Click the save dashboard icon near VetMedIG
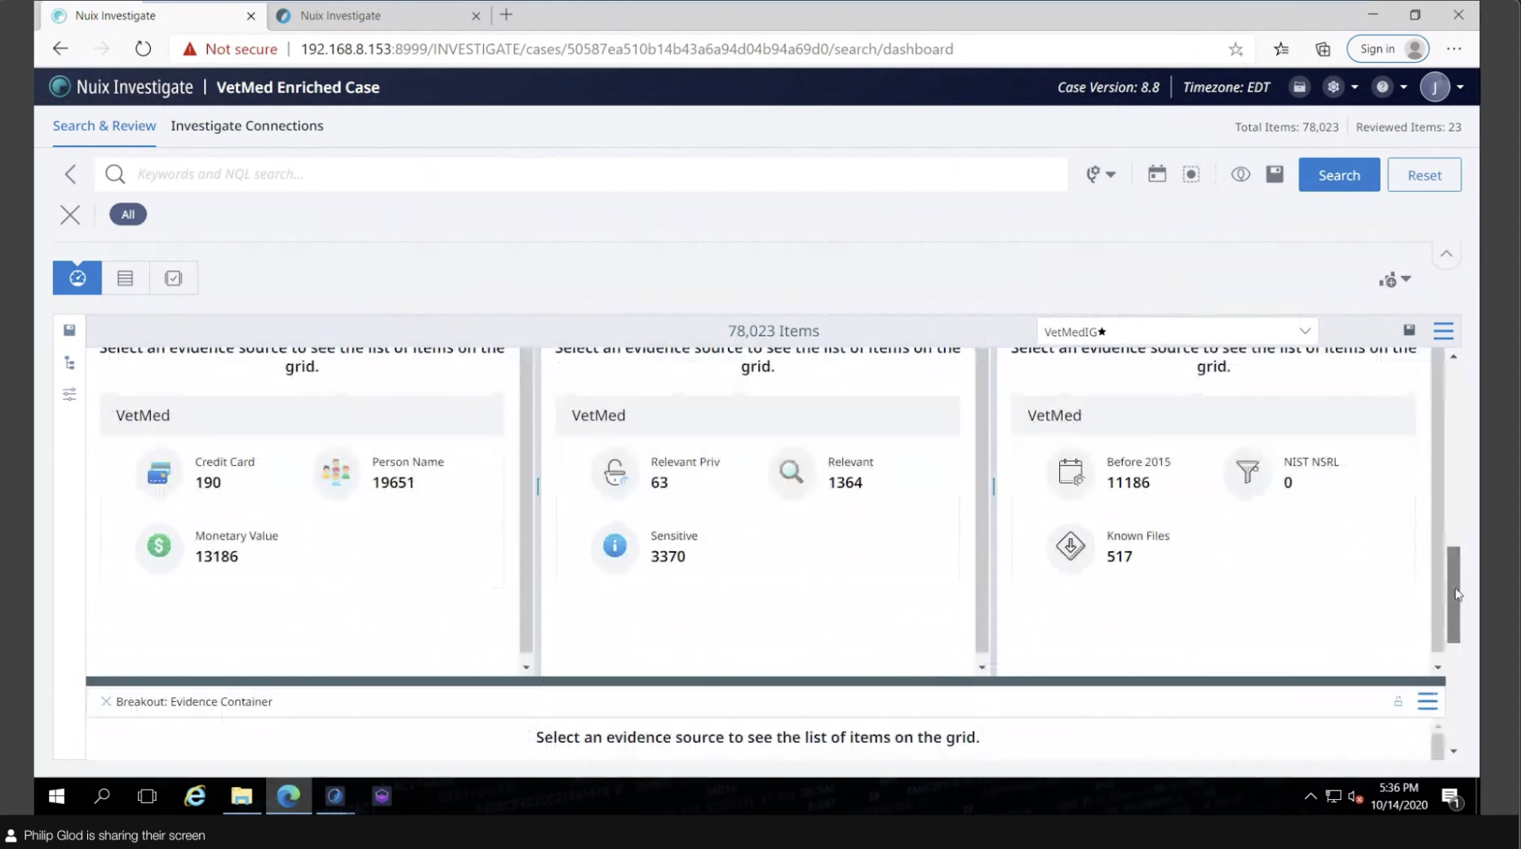The width and height of the screenshot is (1521, 849). [1409, 330]
